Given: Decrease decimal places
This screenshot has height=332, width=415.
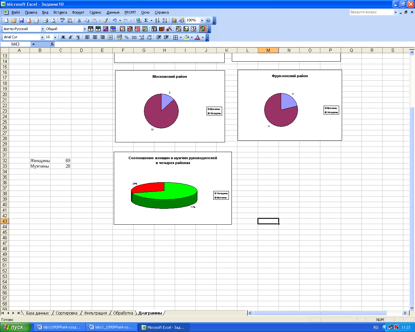Looking at the screenshot, I should coord(149,37).
